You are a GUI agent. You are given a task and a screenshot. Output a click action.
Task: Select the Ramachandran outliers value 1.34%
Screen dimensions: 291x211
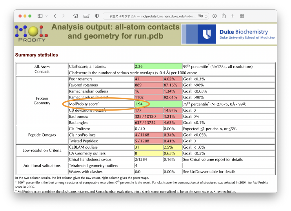(x=169, y=91)
